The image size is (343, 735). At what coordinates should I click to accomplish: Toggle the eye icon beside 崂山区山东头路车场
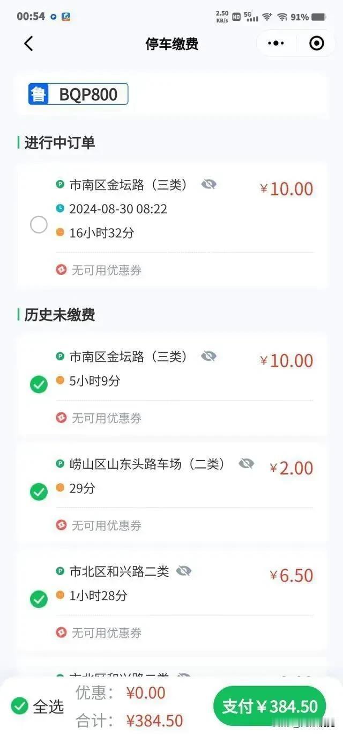pos(246,464)
